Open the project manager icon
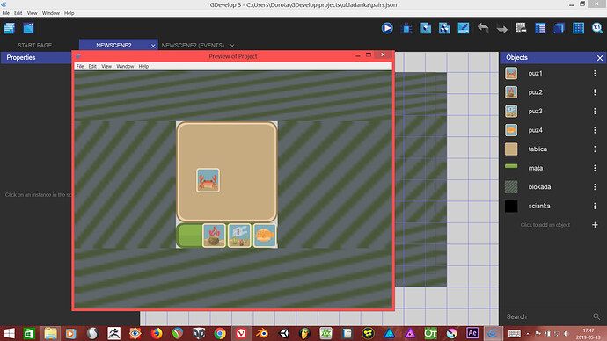This screenshot has width=607, height=341. click(x=10, y=28)
